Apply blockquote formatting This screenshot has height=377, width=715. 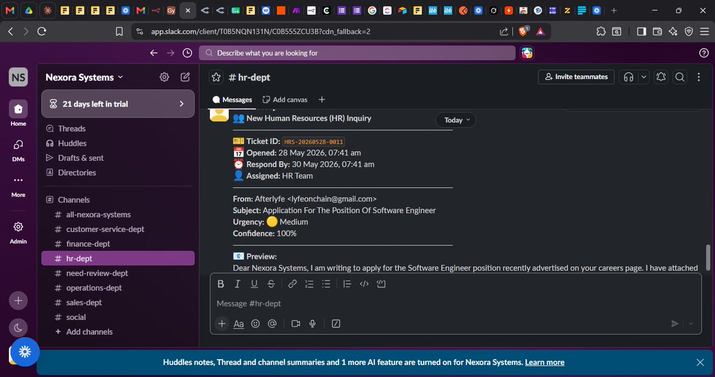pos(347,284)
